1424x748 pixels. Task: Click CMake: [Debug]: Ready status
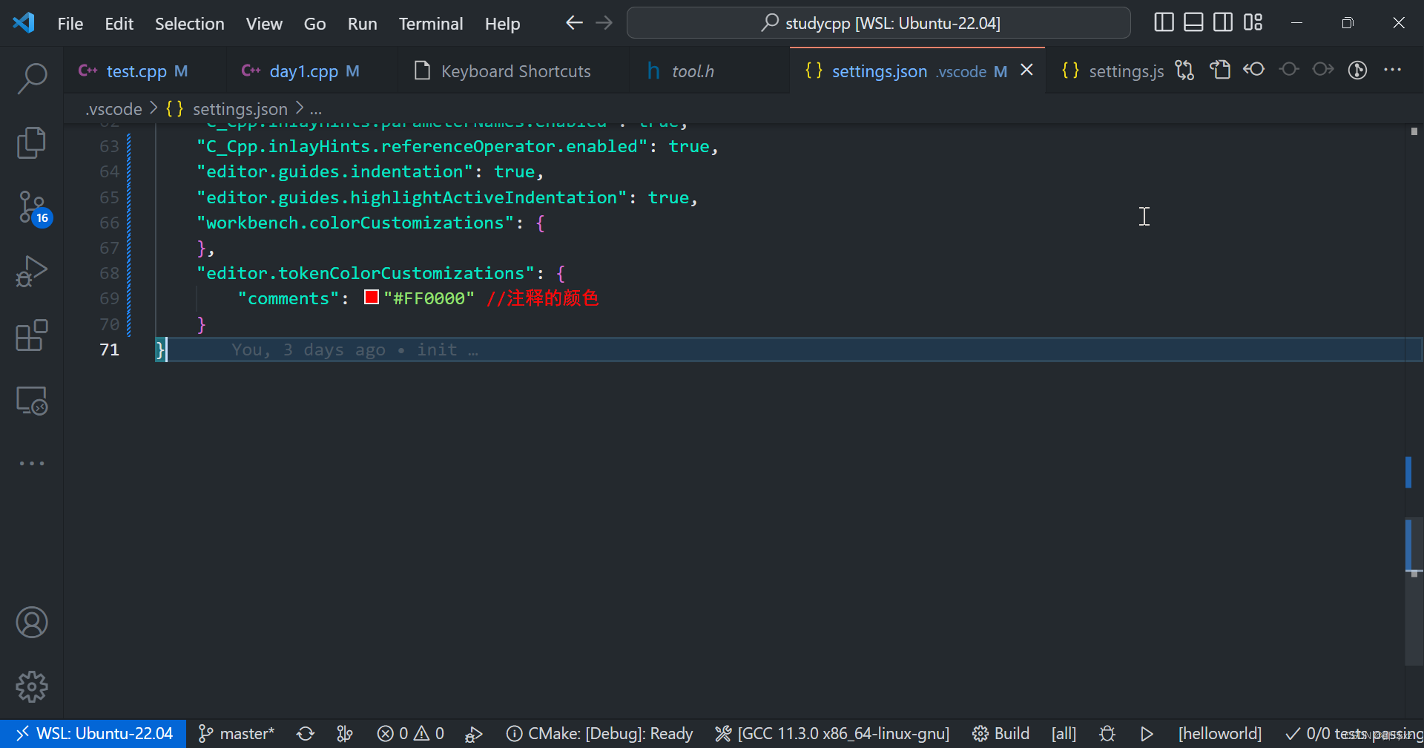click(599, 734)
